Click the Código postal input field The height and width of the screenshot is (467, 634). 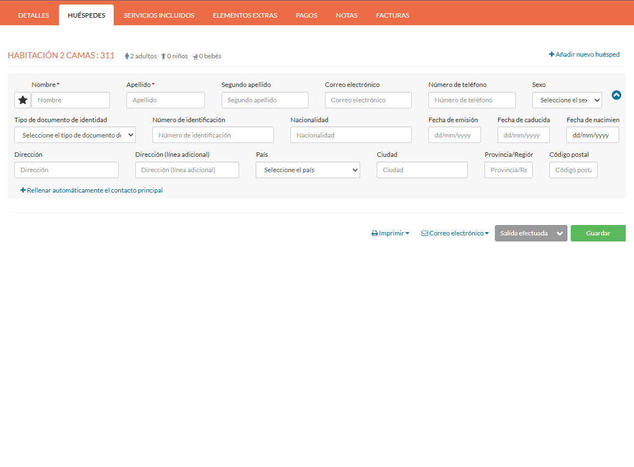click(x=573, y=170)
